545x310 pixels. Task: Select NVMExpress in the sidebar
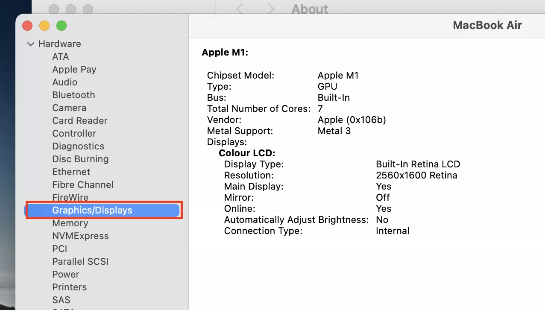(x=80, y=236)
